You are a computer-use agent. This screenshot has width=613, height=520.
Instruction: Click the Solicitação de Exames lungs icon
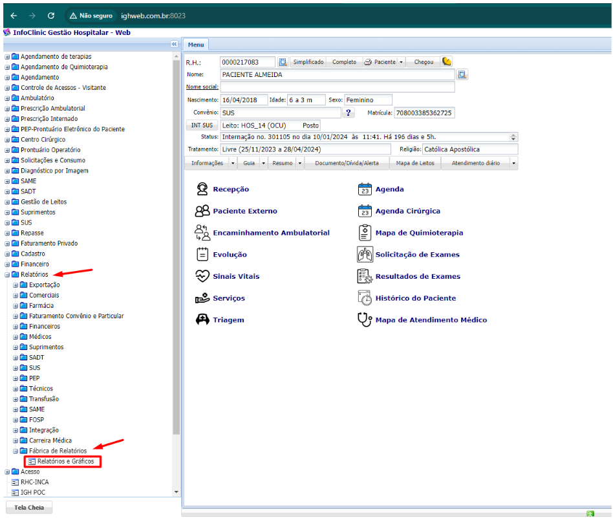tap(365, 255)
